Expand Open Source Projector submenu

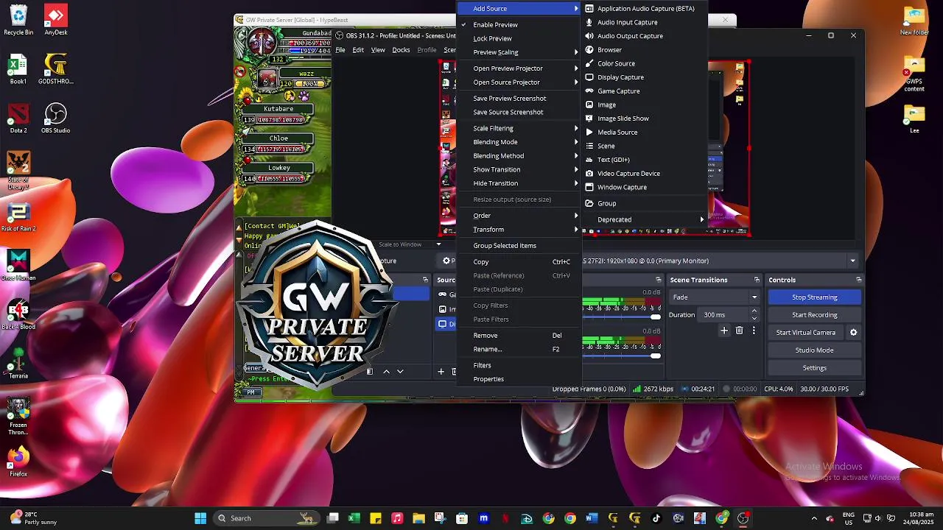519,82
